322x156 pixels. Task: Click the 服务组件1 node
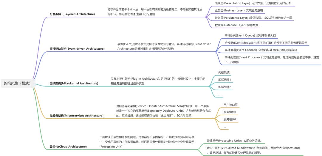point(230,112)
